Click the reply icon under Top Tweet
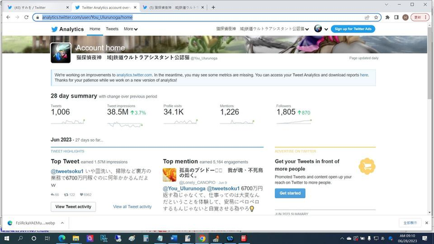Viewport: 434px width, 244px height. click(52, 195)
